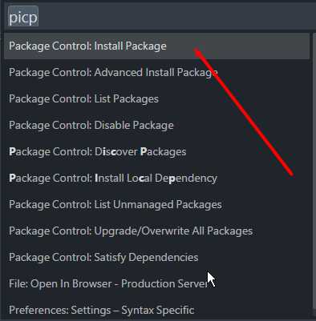Click the highlighted 'picp' text in search box
Image resolution: width=316 pixels, height=321 pixels.
23,17
